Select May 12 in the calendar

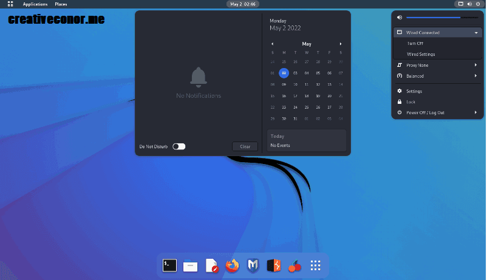(318, 84)
